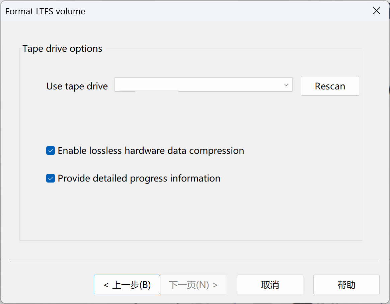Open the Use tape drive dropdown

tap(203, 84)
